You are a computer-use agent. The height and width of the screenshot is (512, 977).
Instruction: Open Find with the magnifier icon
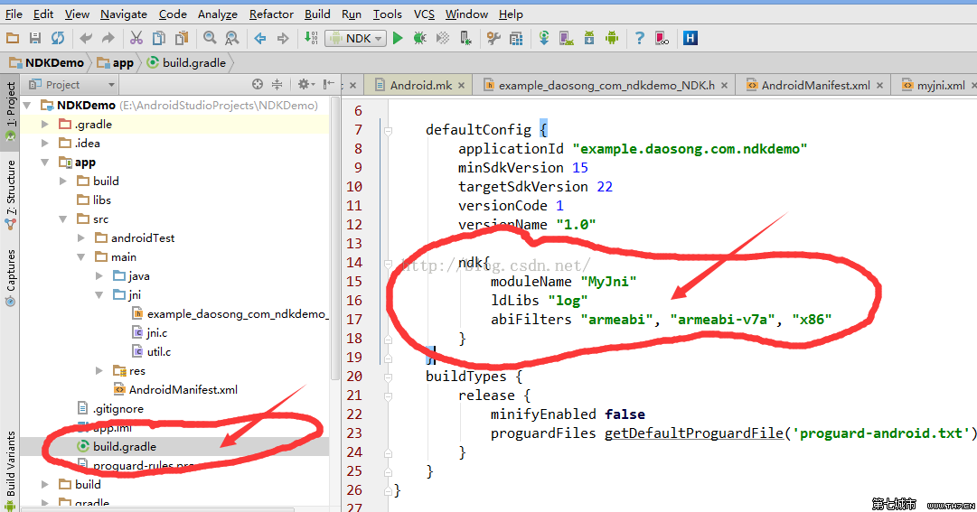[210, 39]
